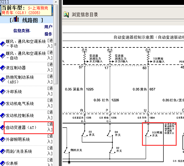
Task: Open [进入] link for 液压制动器
Action: click(x=50, y=67)
